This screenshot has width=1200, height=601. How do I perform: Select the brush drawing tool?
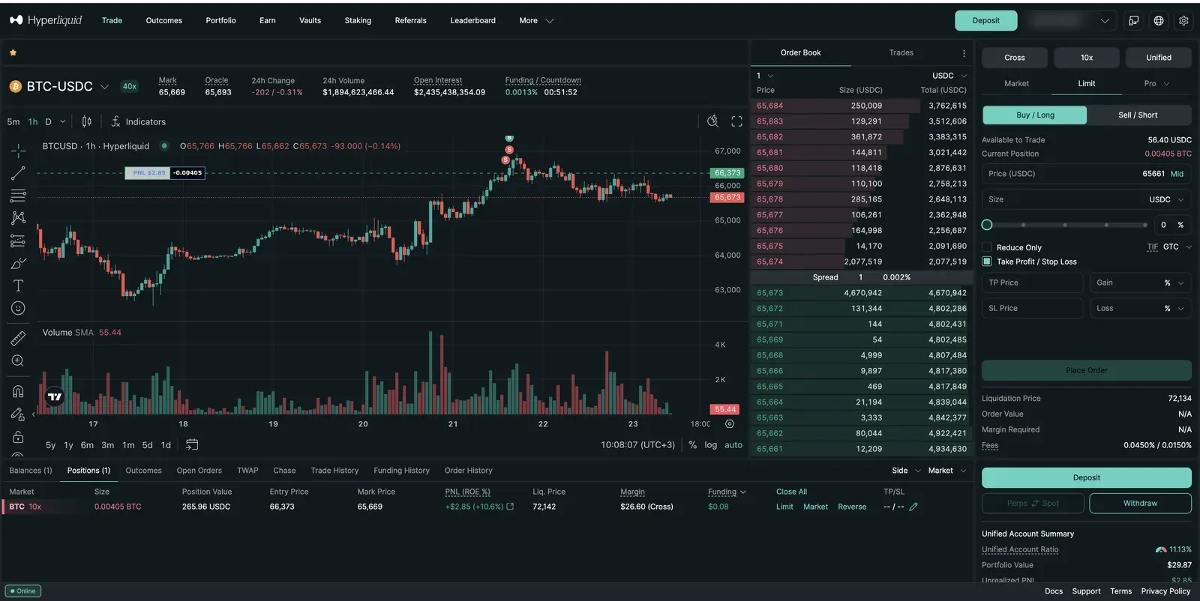[18, 263]
